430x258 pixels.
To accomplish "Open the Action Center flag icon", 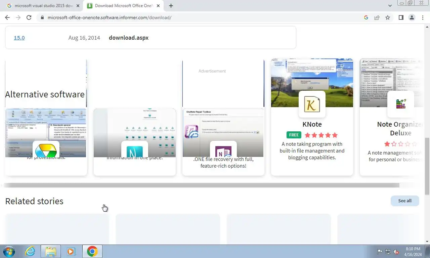I will click(x=380, y=252).
